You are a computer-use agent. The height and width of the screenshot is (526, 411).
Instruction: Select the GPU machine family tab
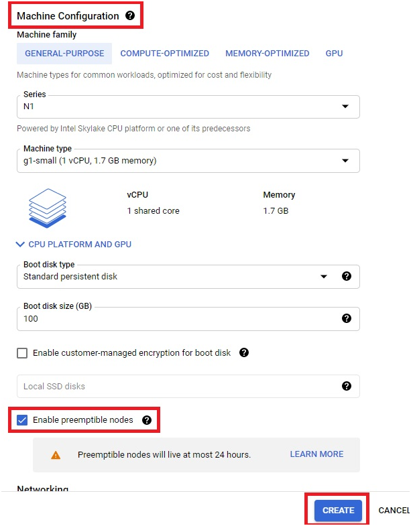click(x=334, y=54)
